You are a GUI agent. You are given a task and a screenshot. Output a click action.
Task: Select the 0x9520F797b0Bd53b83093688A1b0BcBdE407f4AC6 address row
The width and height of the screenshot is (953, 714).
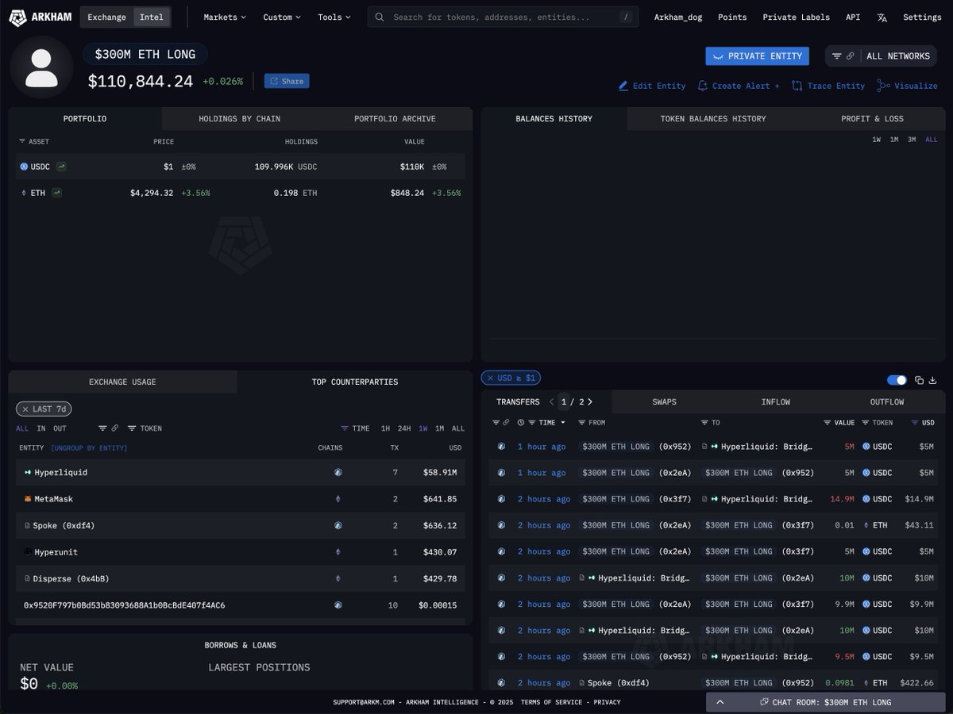pyautogui.click(x=241, y=605)
